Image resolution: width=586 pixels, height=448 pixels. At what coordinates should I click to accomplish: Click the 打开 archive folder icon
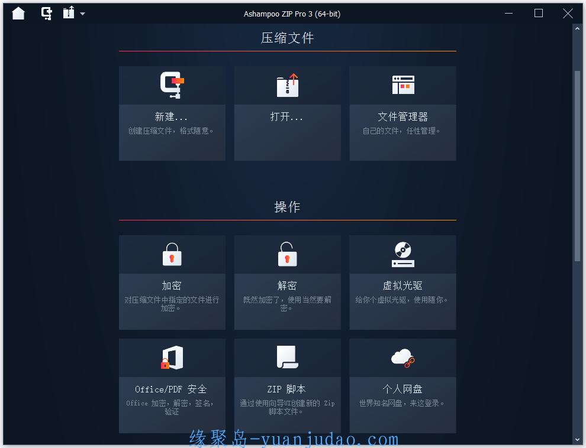pyautogui.click(x=288, y=85)
